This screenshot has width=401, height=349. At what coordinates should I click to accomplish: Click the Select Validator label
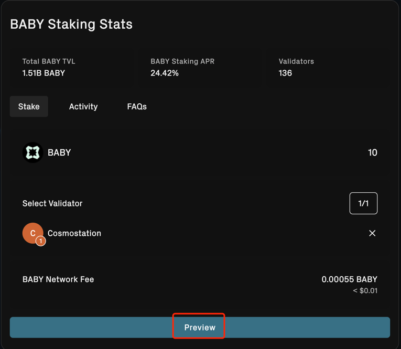pyautogui.click(x=52, y=203)
